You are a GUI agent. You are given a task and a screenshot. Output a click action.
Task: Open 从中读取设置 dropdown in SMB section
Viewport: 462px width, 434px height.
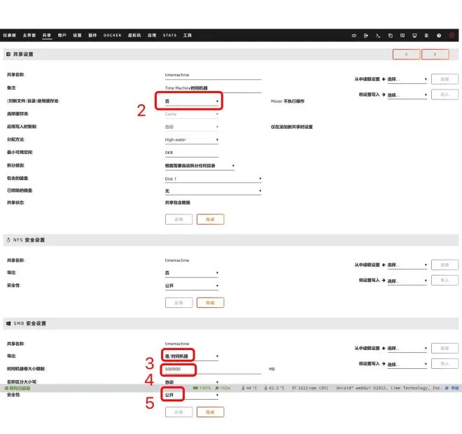(x=407, y=349)
